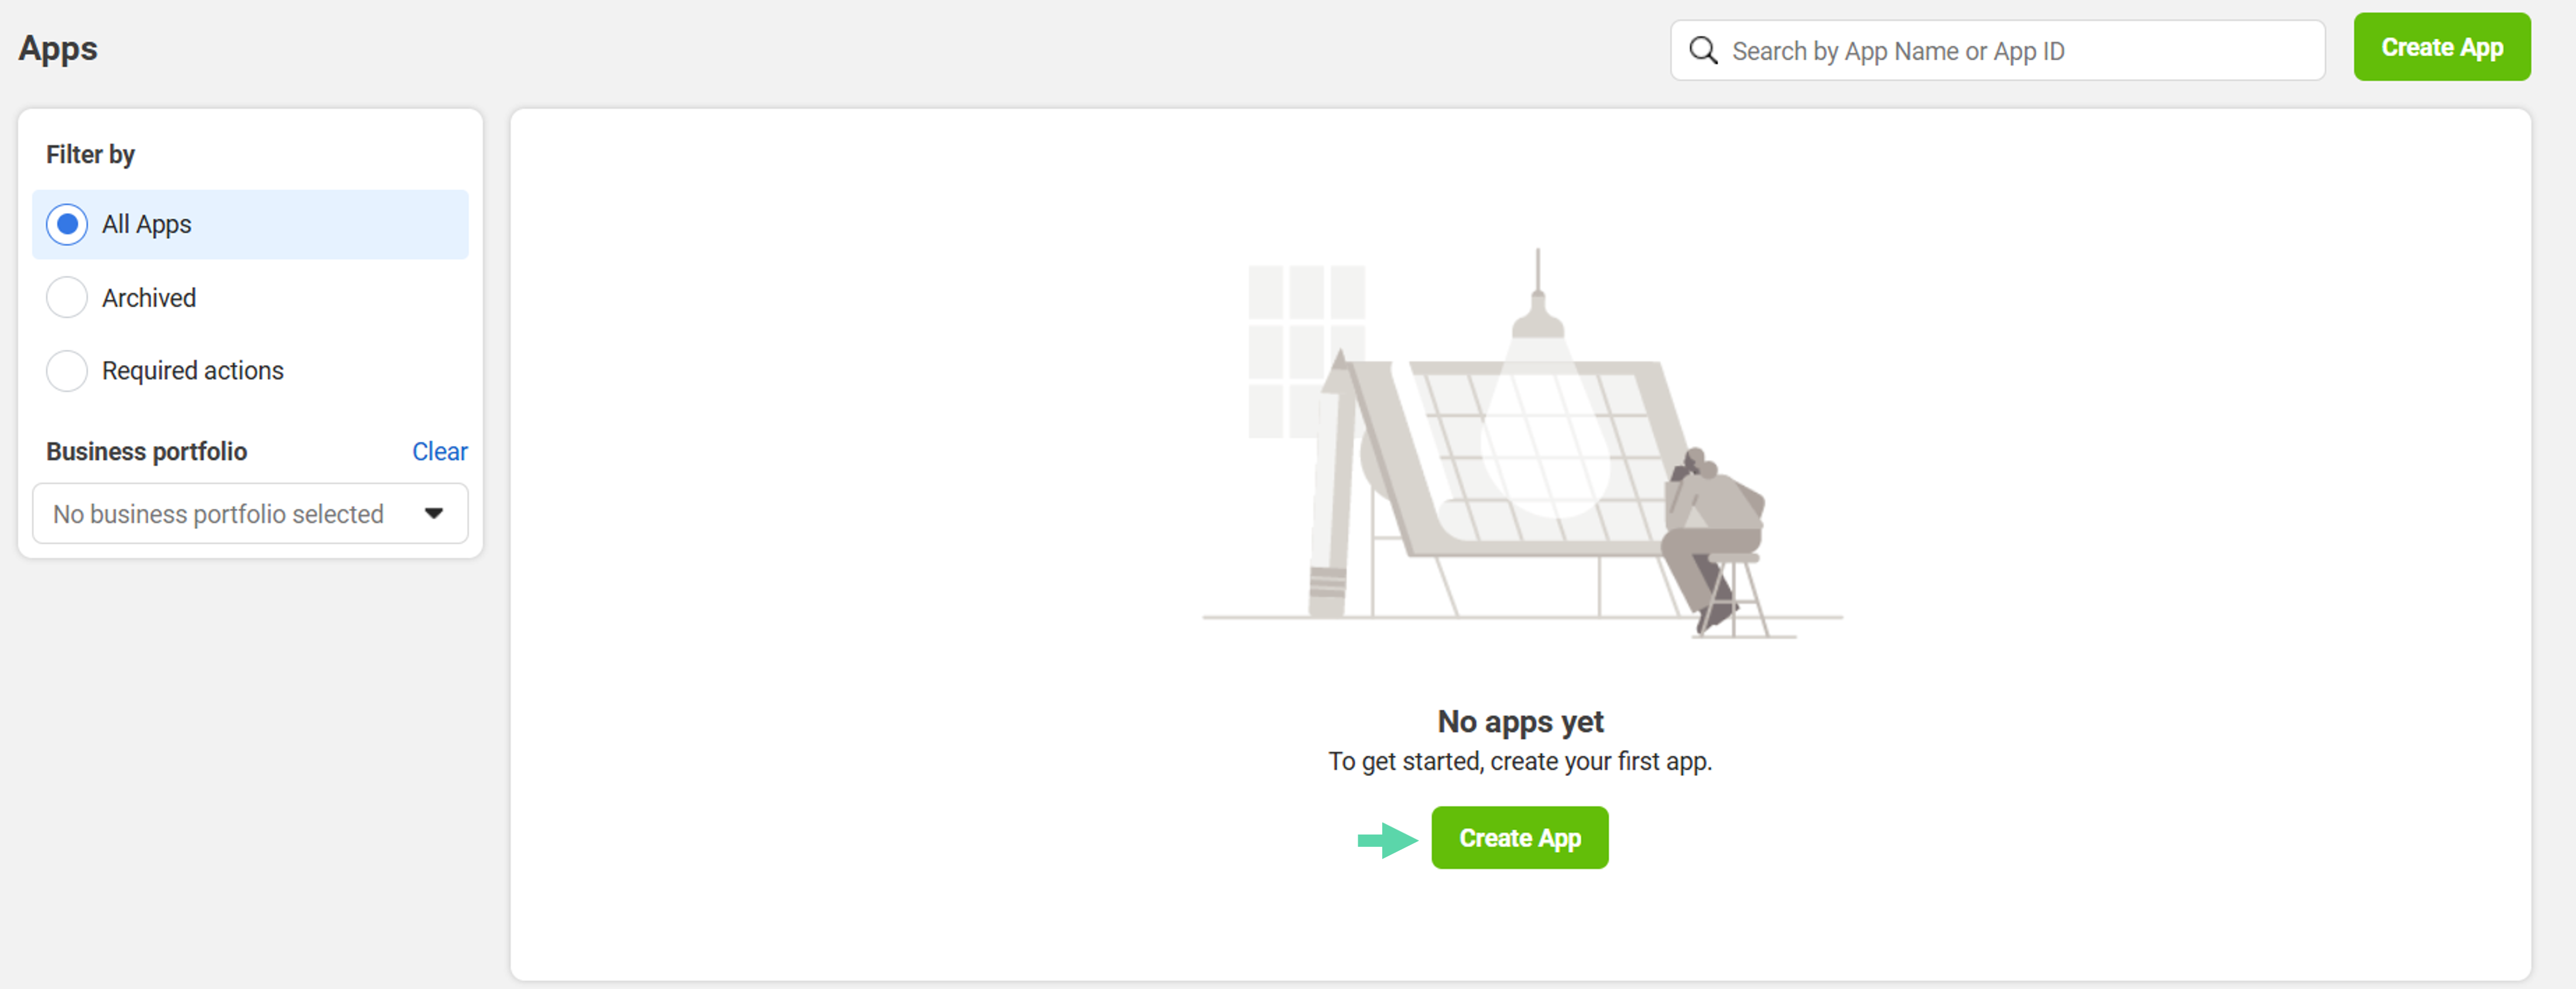
Task: Click the Clear link next to Business portfolio
Action: [440, 452]
